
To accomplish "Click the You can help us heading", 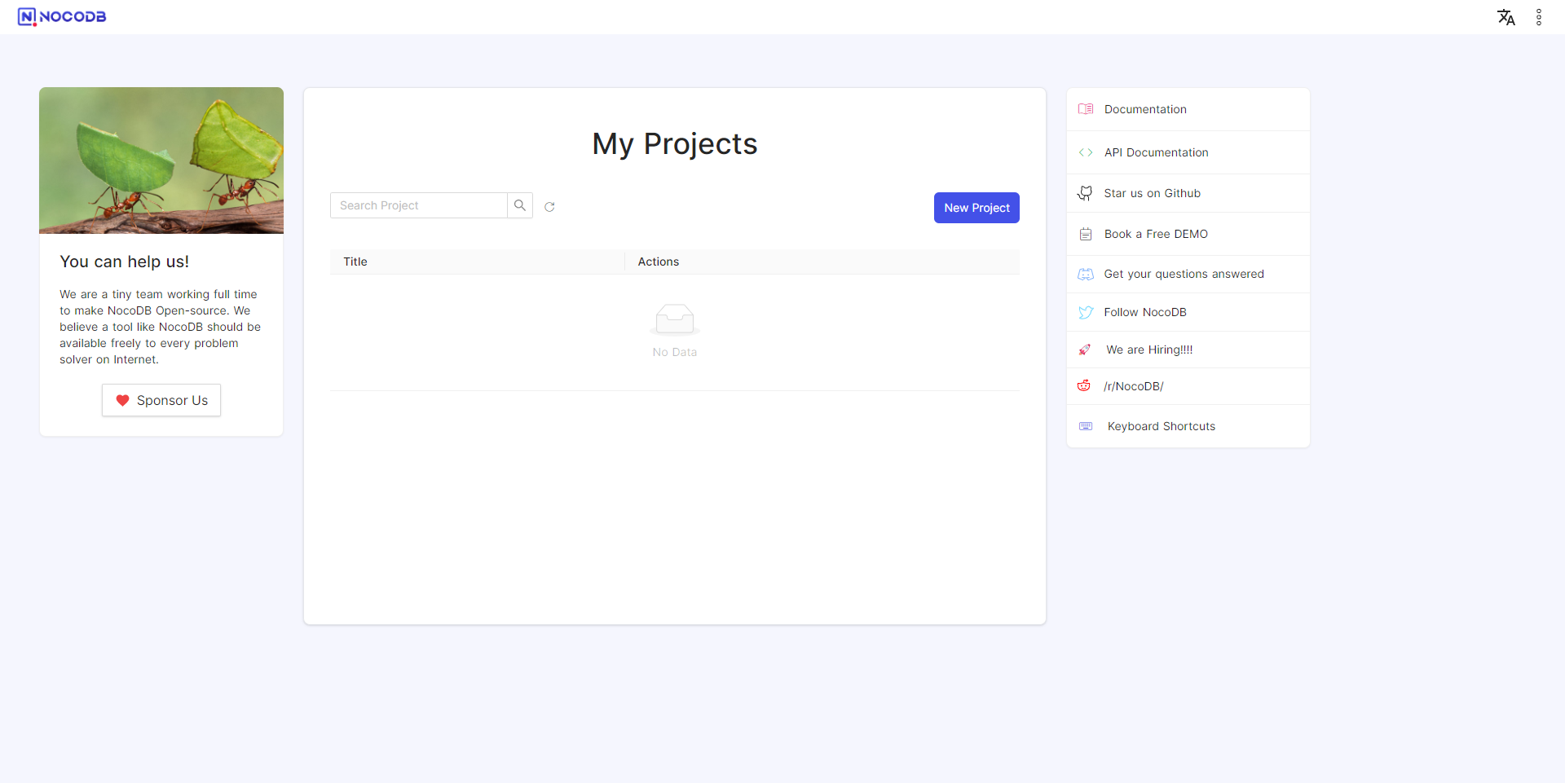I will pyautogui.click(x=124, y=262).
